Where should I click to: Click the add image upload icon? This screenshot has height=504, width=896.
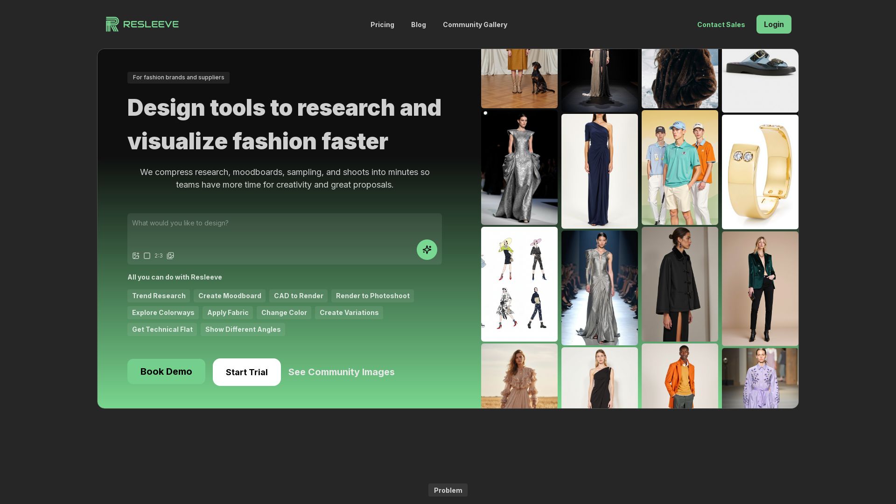point(136,256)
